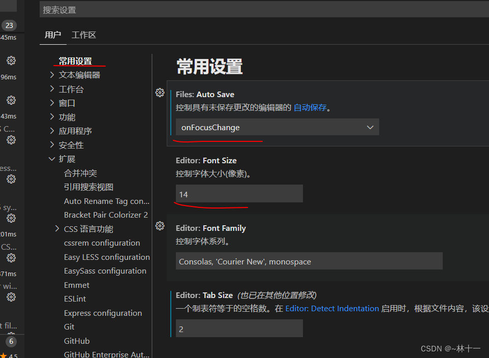Viewport: 489px width, 358px height.
Task: Click the gear icon below the 23 badge
Action: (x=11, y=61)
